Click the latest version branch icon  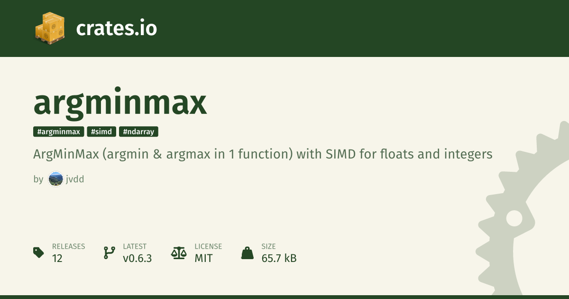tap(109, 252)
